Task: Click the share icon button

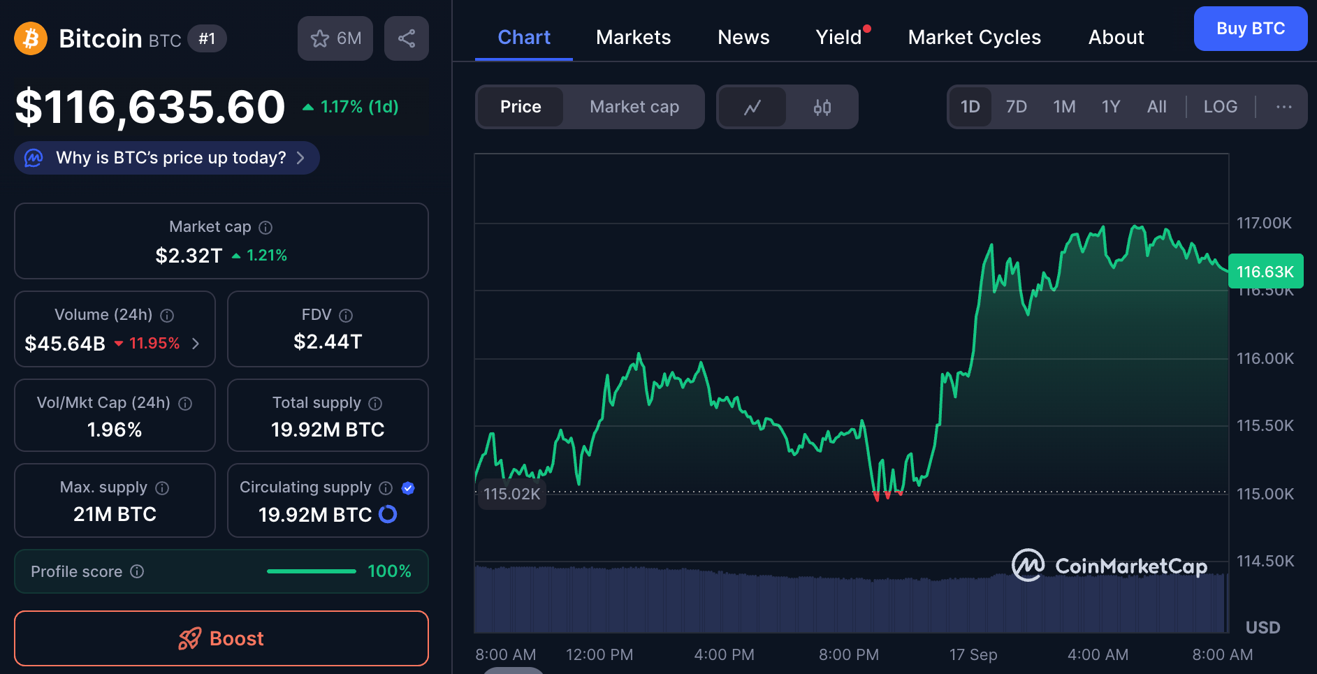Action: [x=406, y=38]
